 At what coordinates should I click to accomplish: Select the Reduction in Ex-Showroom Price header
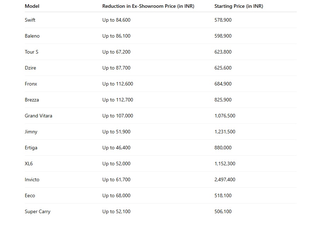148,6
